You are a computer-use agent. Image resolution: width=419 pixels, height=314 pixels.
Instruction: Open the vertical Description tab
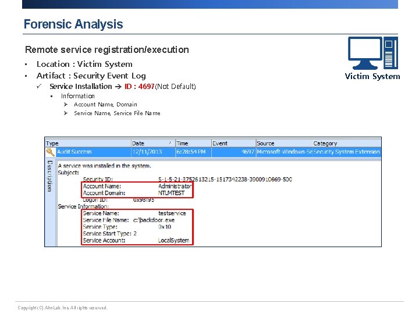[x=49, y=176]
